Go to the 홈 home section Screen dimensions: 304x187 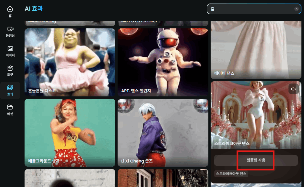click(10, 12)
